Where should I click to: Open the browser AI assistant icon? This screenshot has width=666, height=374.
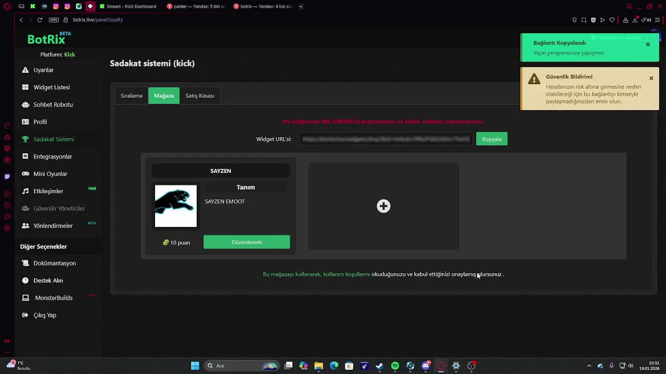click(647, 20)
